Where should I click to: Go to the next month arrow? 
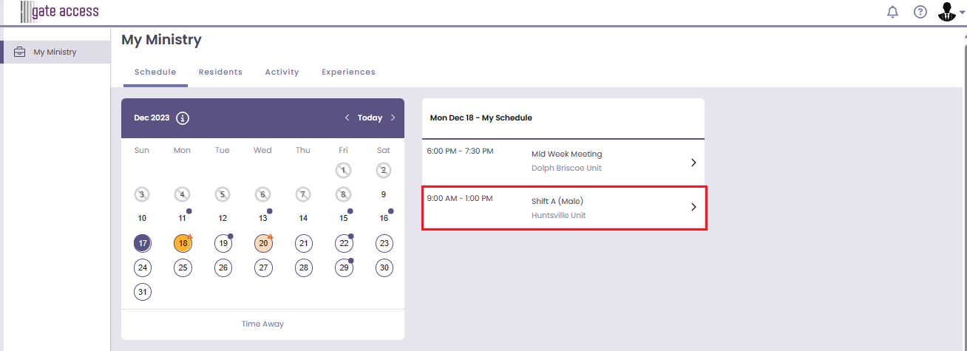(393, 117)
